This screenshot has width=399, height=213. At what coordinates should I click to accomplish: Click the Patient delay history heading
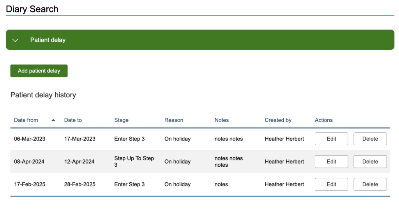tap(43, 95)
